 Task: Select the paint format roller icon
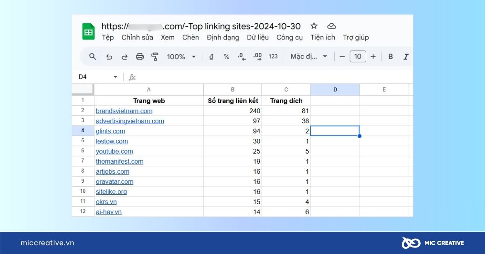click(x=155, y=57)
